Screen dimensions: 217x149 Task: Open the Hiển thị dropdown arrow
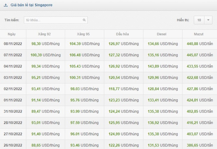(208, 20)
